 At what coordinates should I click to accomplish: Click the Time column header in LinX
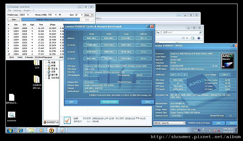(x=41, y=25)
